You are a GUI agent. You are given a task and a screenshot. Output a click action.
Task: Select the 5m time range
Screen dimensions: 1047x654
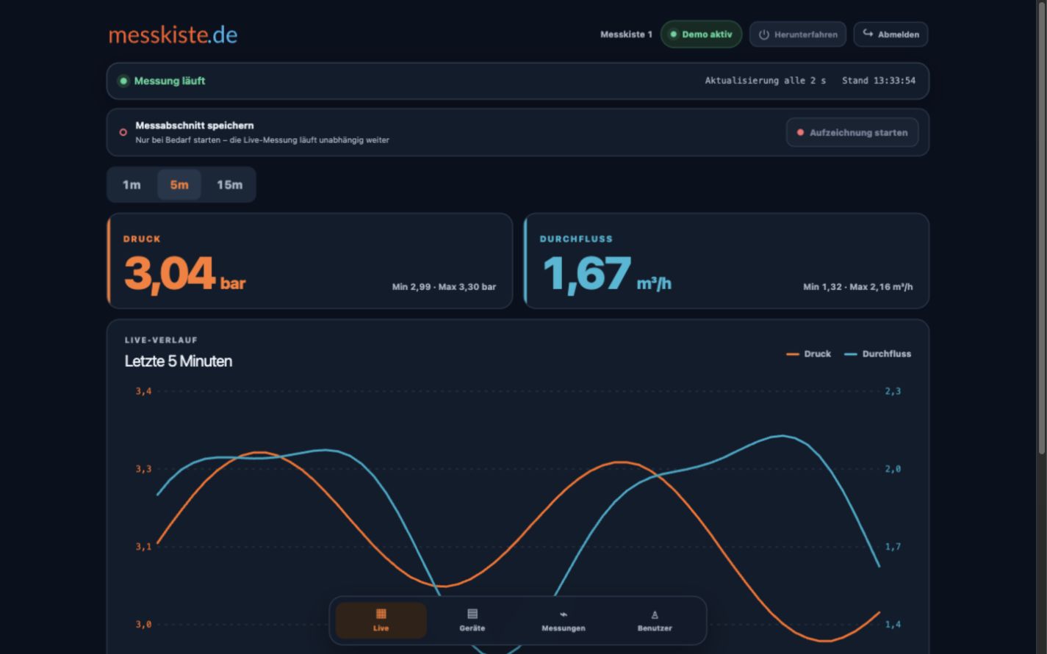(179, 185)
